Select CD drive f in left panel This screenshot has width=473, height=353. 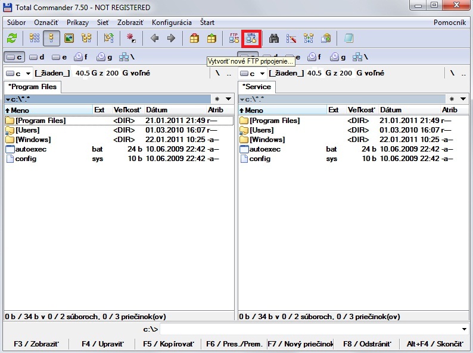pyautogui.click(x=82, y=57)
